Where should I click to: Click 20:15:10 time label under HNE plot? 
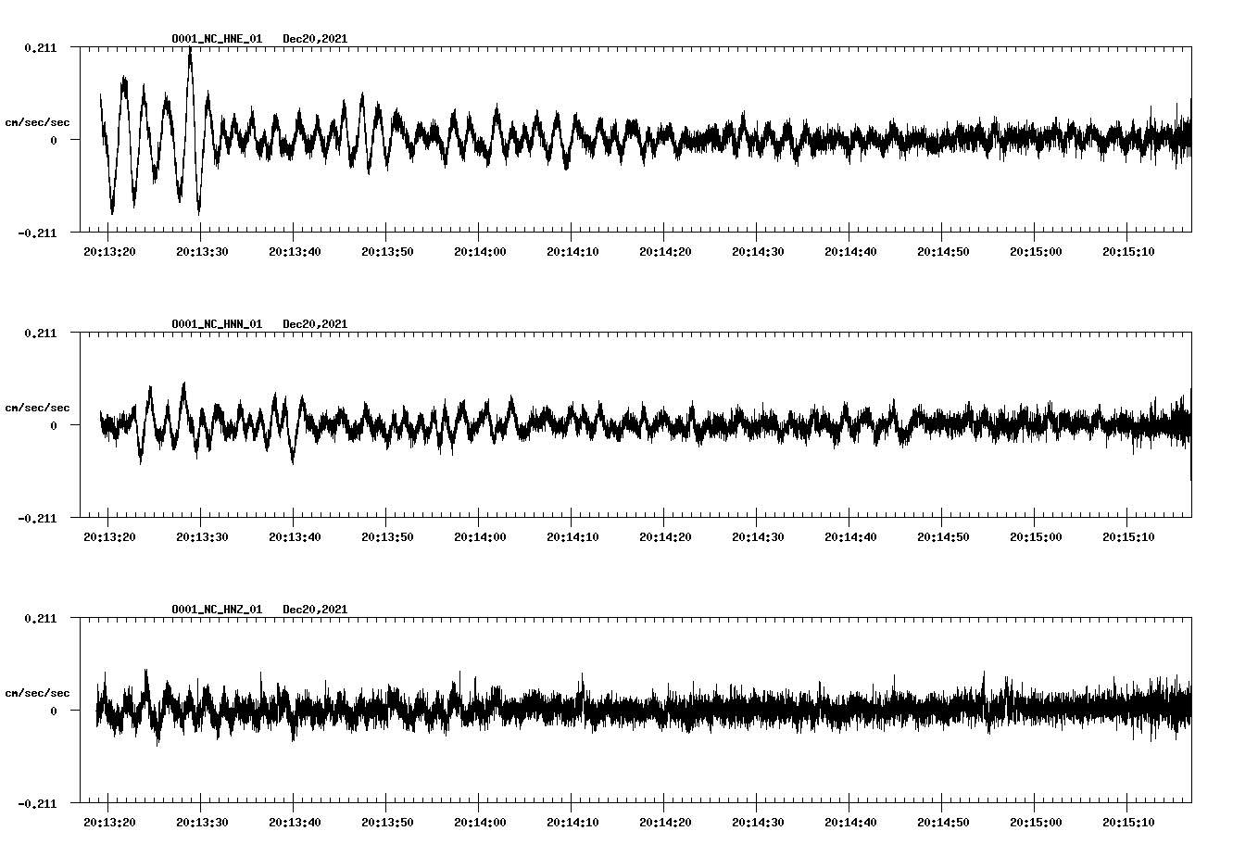1128,252
